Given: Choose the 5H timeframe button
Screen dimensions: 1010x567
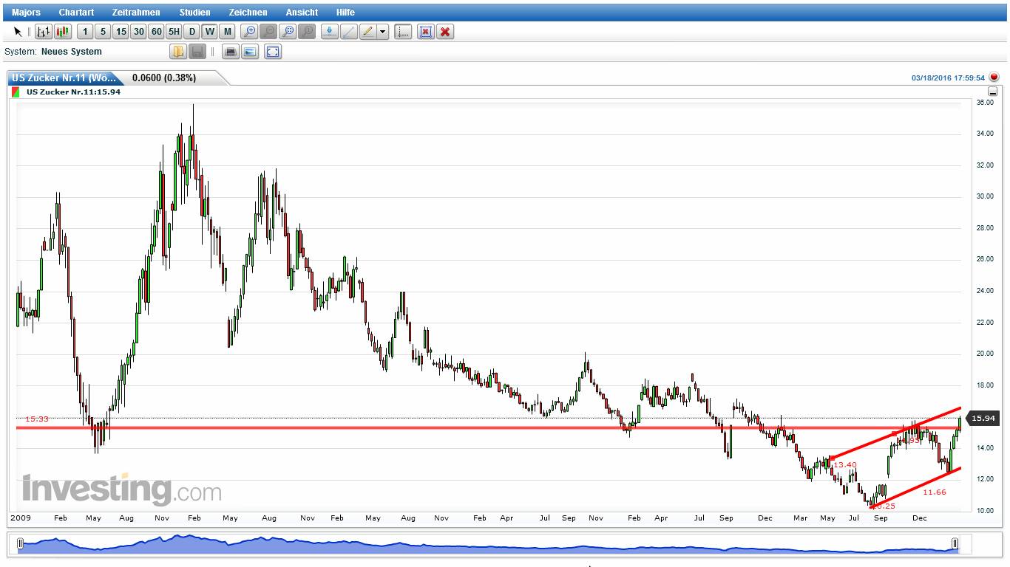Looking at the screenshot, I should click(174, 32).
